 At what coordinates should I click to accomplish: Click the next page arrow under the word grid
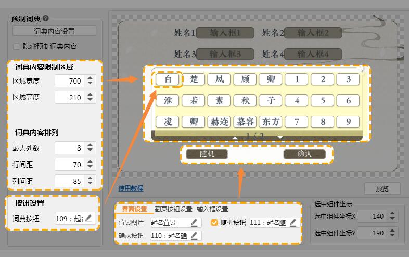coord(280,138)
